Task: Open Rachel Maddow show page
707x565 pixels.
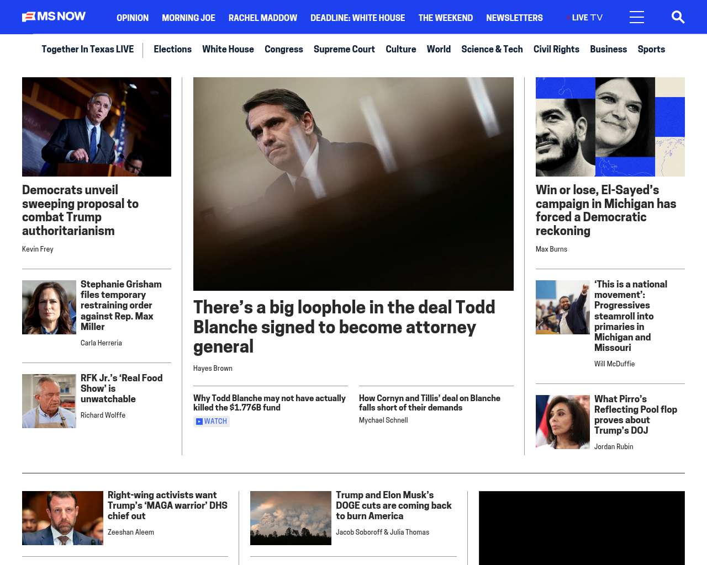Action: click(x=263, y=18)
